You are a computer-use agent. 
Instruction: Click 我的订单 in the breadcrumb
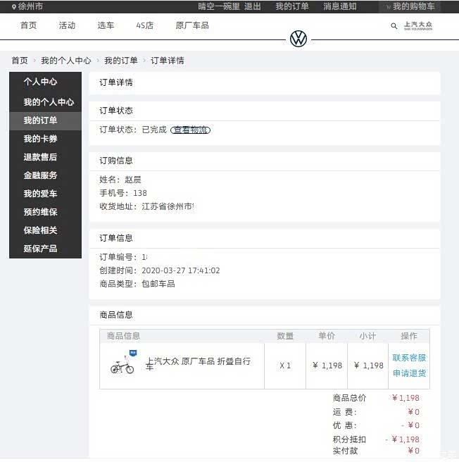[121, 61]
